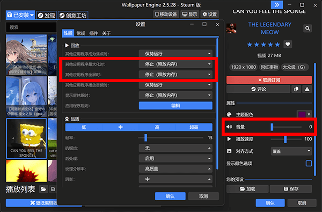The height and width of the screenshot is (212, 322).
Task: Confirm the settings dialog with 确认
Action: point(170,196)
